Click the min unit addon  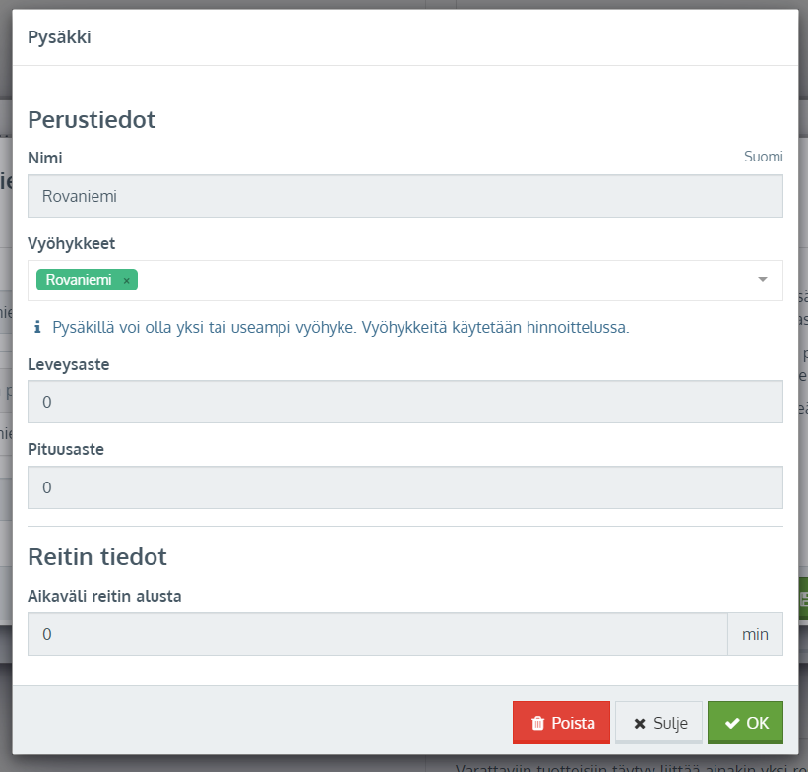point(755,634)
